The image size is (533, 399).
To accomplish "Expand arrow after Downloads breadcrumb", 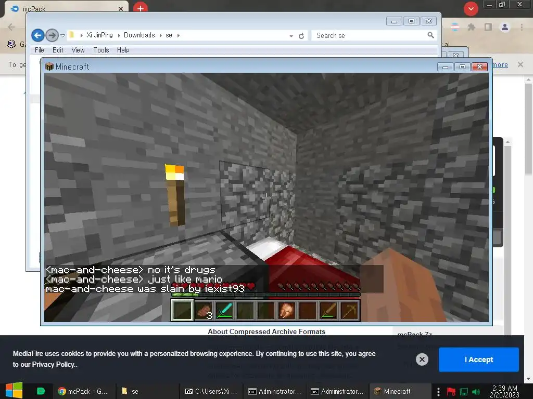I will point(160,35).
